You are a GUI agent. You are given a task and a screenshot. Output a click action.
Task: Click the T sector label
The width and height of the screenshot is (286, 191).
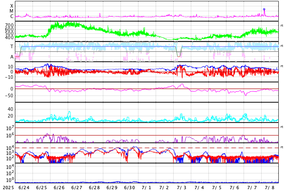[12, 46]
